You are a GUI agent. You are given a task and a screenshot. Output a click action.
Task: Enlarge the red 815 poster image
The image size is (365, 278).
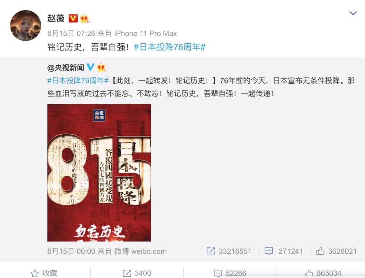[x=99, y=172]
